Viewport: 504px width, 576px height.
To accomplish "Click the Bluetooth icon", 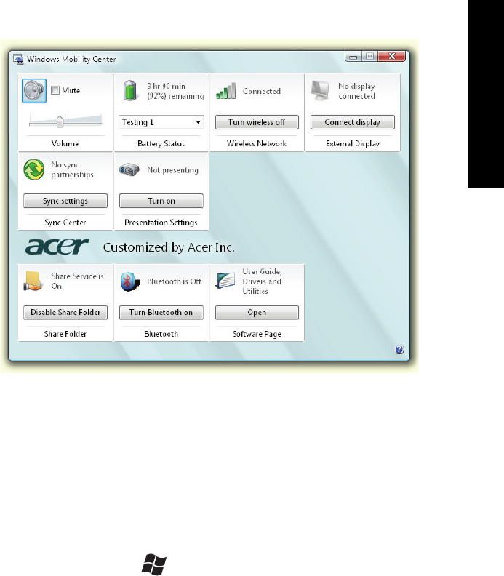I will point(130,281).
